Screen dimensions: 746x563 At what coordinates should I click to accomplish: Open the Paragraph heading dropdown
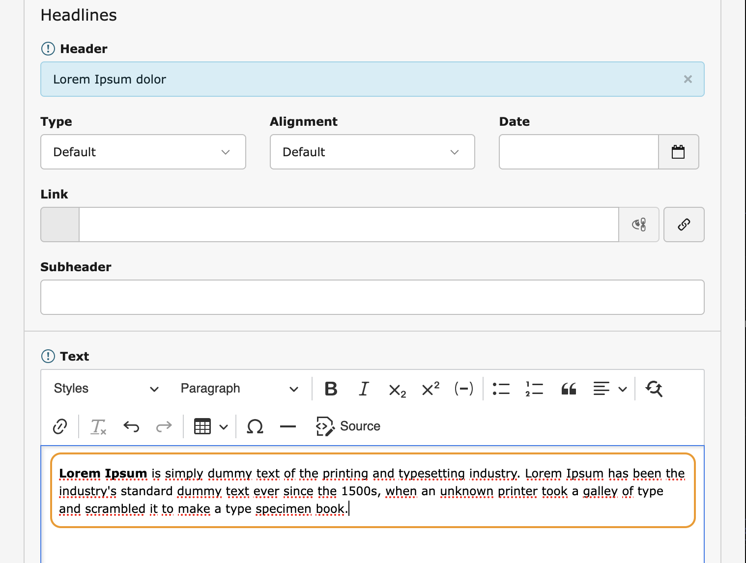(239, 389)
